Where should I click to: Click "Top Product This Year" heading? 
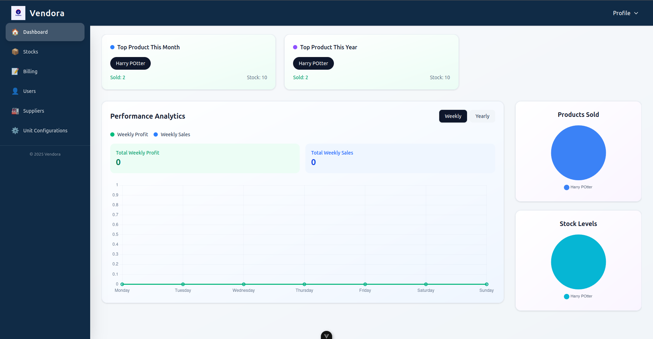click(x=329, y=47)
